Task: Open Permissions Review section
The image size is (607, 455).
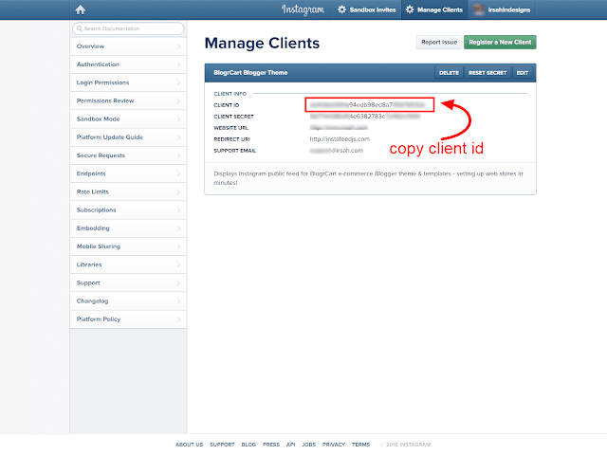Action: 128,101
